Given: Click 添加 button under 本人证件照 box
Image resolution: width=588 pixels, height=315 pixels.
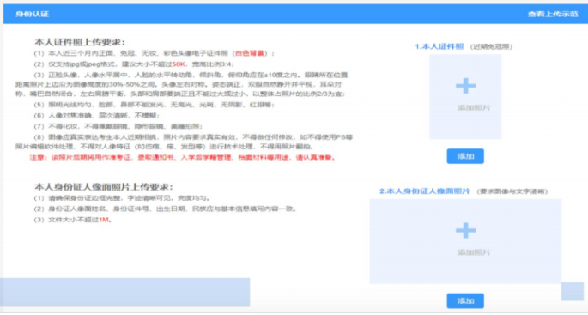Looking at the screenshot, I should pyautogui.click(x=465, y=156).
